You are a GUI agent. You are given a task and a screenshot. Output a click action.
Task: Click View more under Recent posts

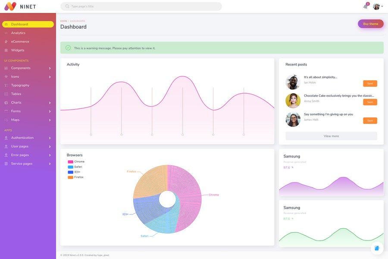click(x=332, y=135)
